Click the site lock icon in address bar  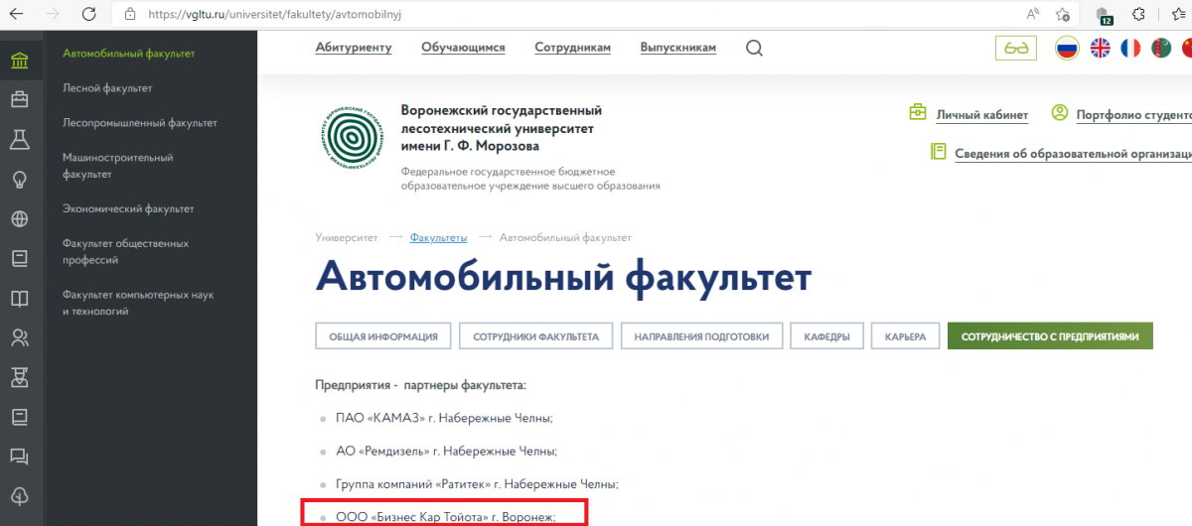coord(130,15)
